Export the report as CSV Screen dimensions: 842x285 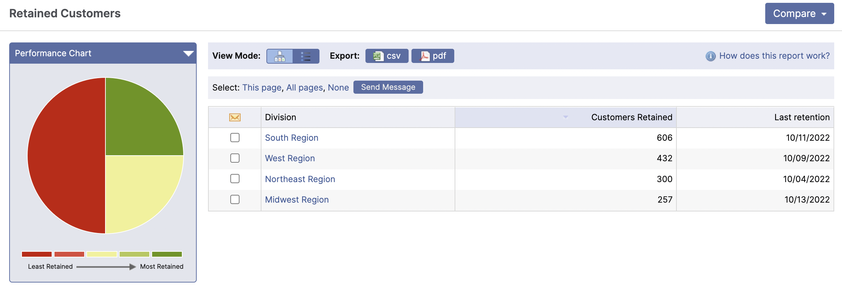(387, 56)
